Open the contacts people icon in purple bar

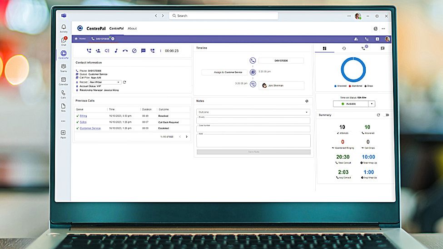point(356,39)
